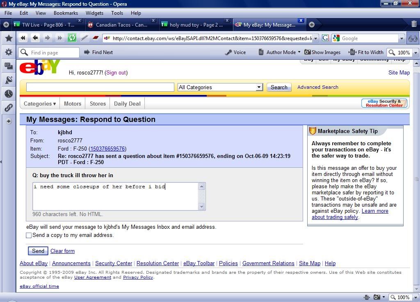Open the status bar zoom dropdown arrow

click(x=416, y=297)
